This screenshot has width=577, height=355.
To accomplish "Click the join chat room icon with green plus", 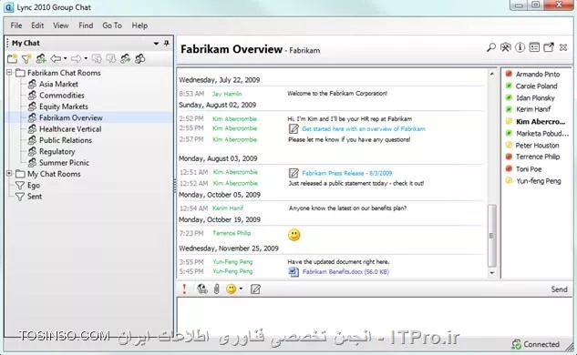I will 41,58.
